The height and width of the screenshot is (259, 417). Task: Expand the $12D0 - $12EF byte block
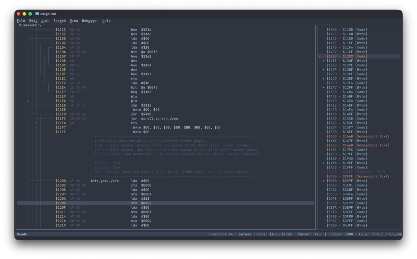324,78
